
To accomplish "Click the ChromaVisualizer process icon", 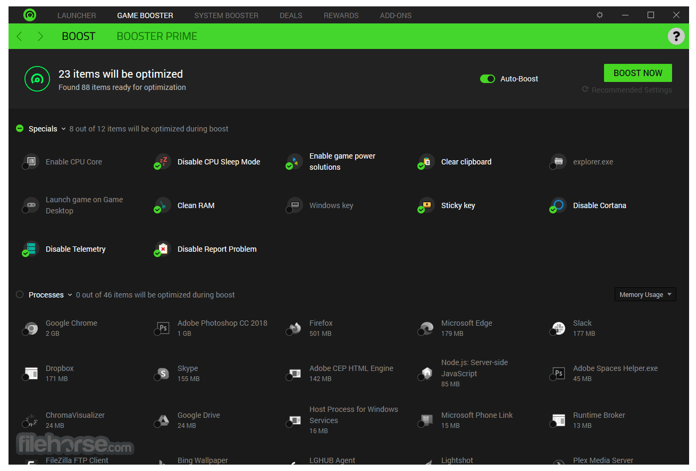I will 31,420.
